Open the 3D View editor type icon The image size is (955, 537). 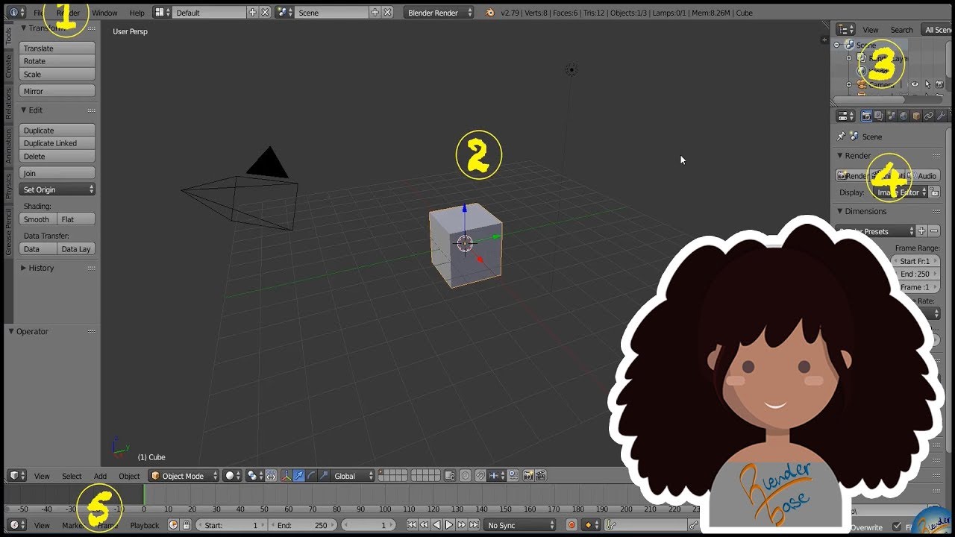(x=17, y=476)
